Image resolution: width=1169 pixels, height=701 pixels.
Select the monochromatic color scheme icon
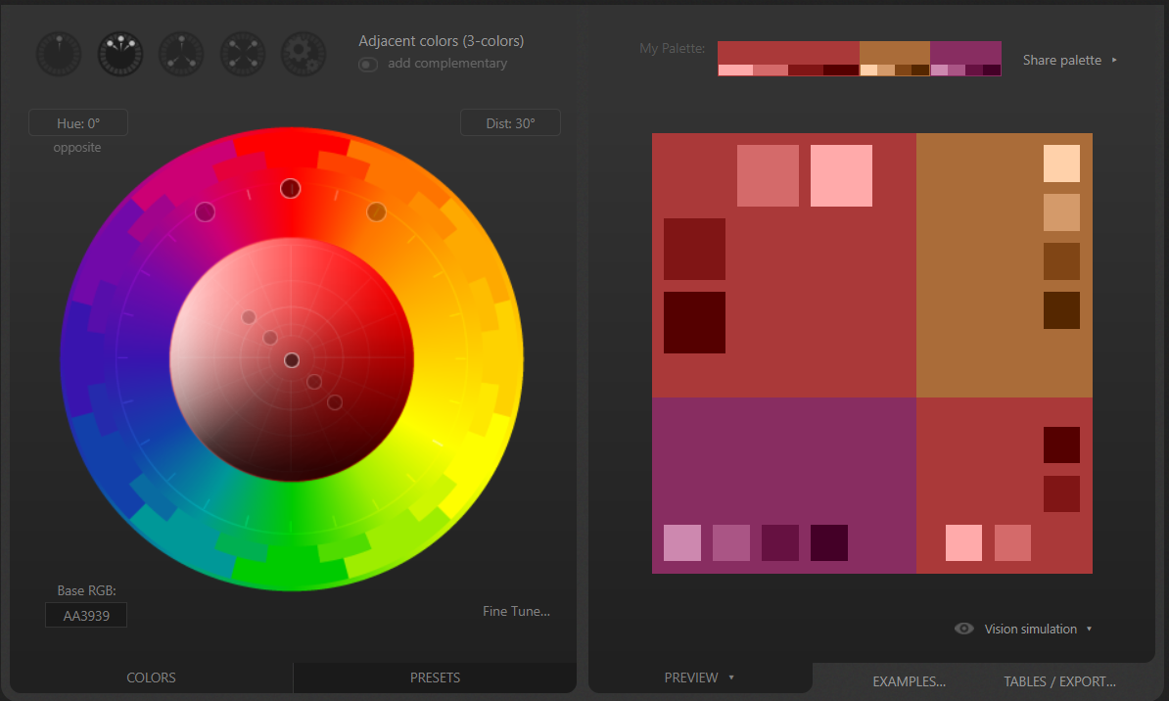click(60, 55)
